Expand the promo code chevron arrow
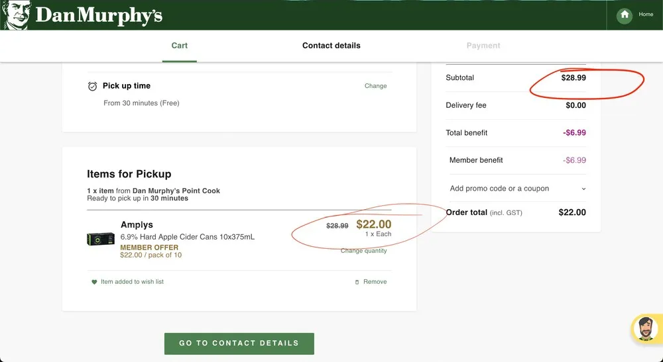This screenshot has width=663, height=362. [x=583, y=189]
